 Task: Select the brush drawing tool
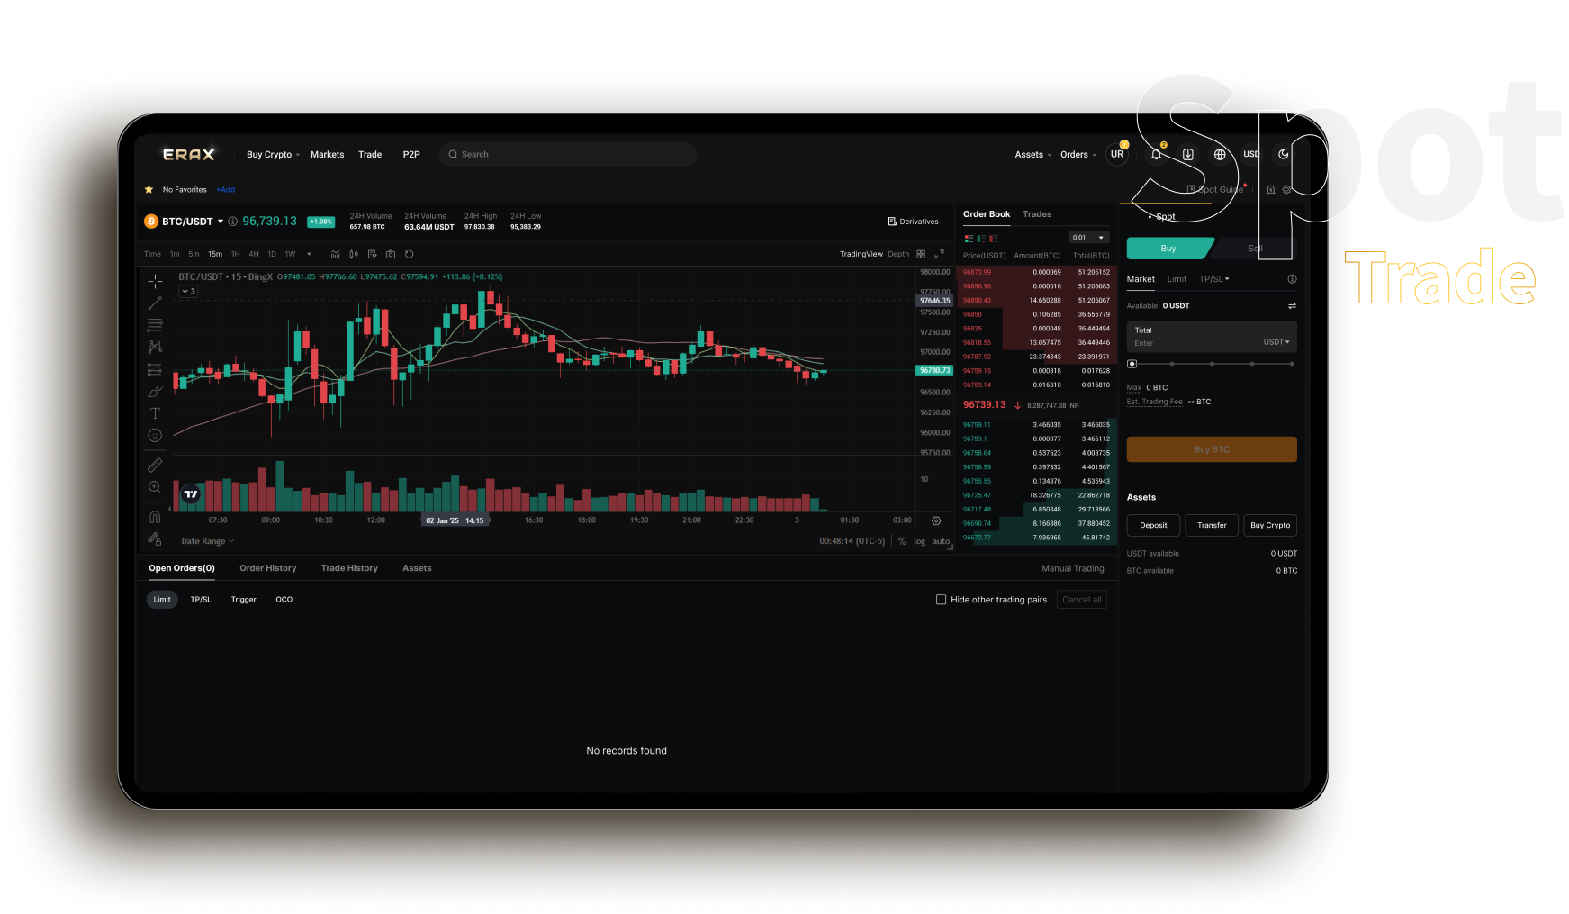pyautogui.click(x=155, y=391)
